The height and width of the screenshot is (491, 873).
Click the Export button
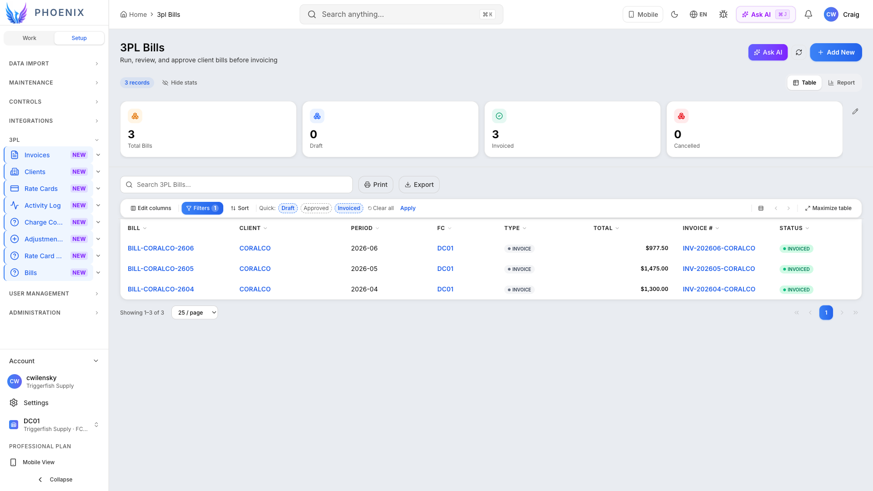419,185
